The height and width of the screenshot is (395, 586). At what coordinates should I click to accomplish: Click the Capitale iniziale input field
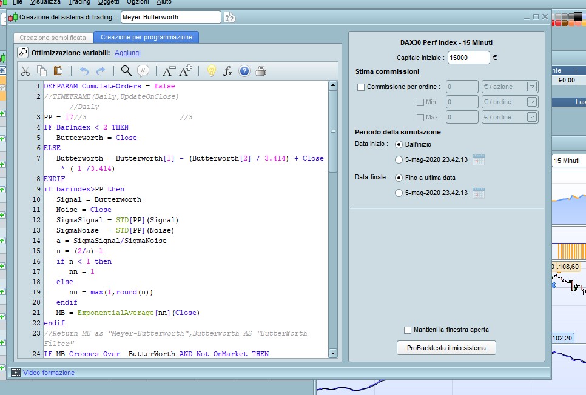[x=468, y=58]
